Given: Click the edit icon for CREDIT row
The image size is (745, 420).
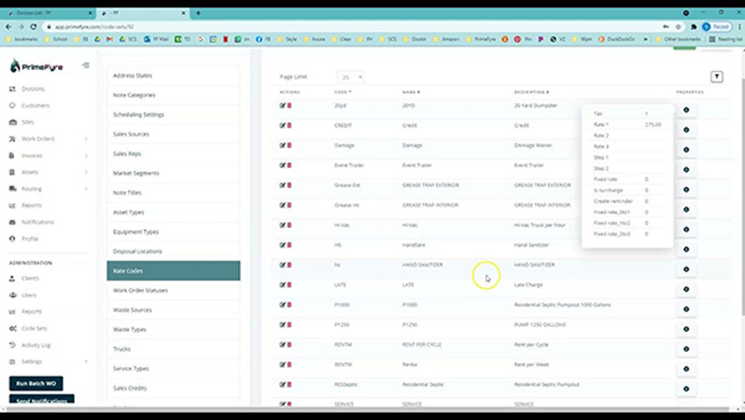Looking at the screenshot, I should pos(282,126).
